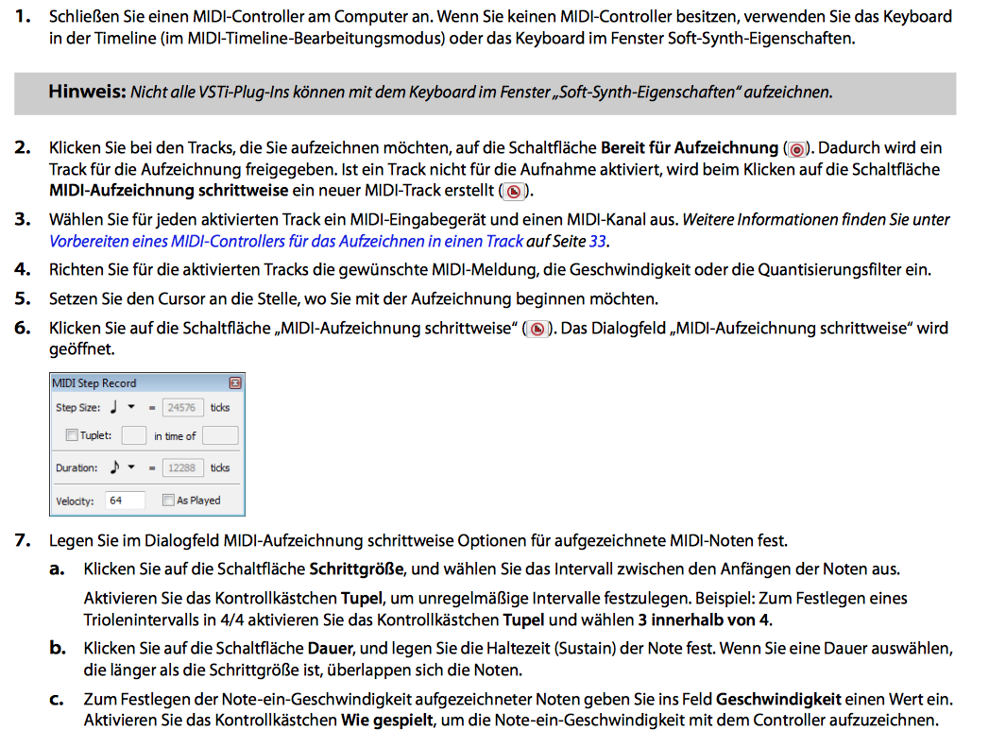Screen dimensions: 1006x747
Task: Click the Step Size ticks field
Action: pos(182,407)
